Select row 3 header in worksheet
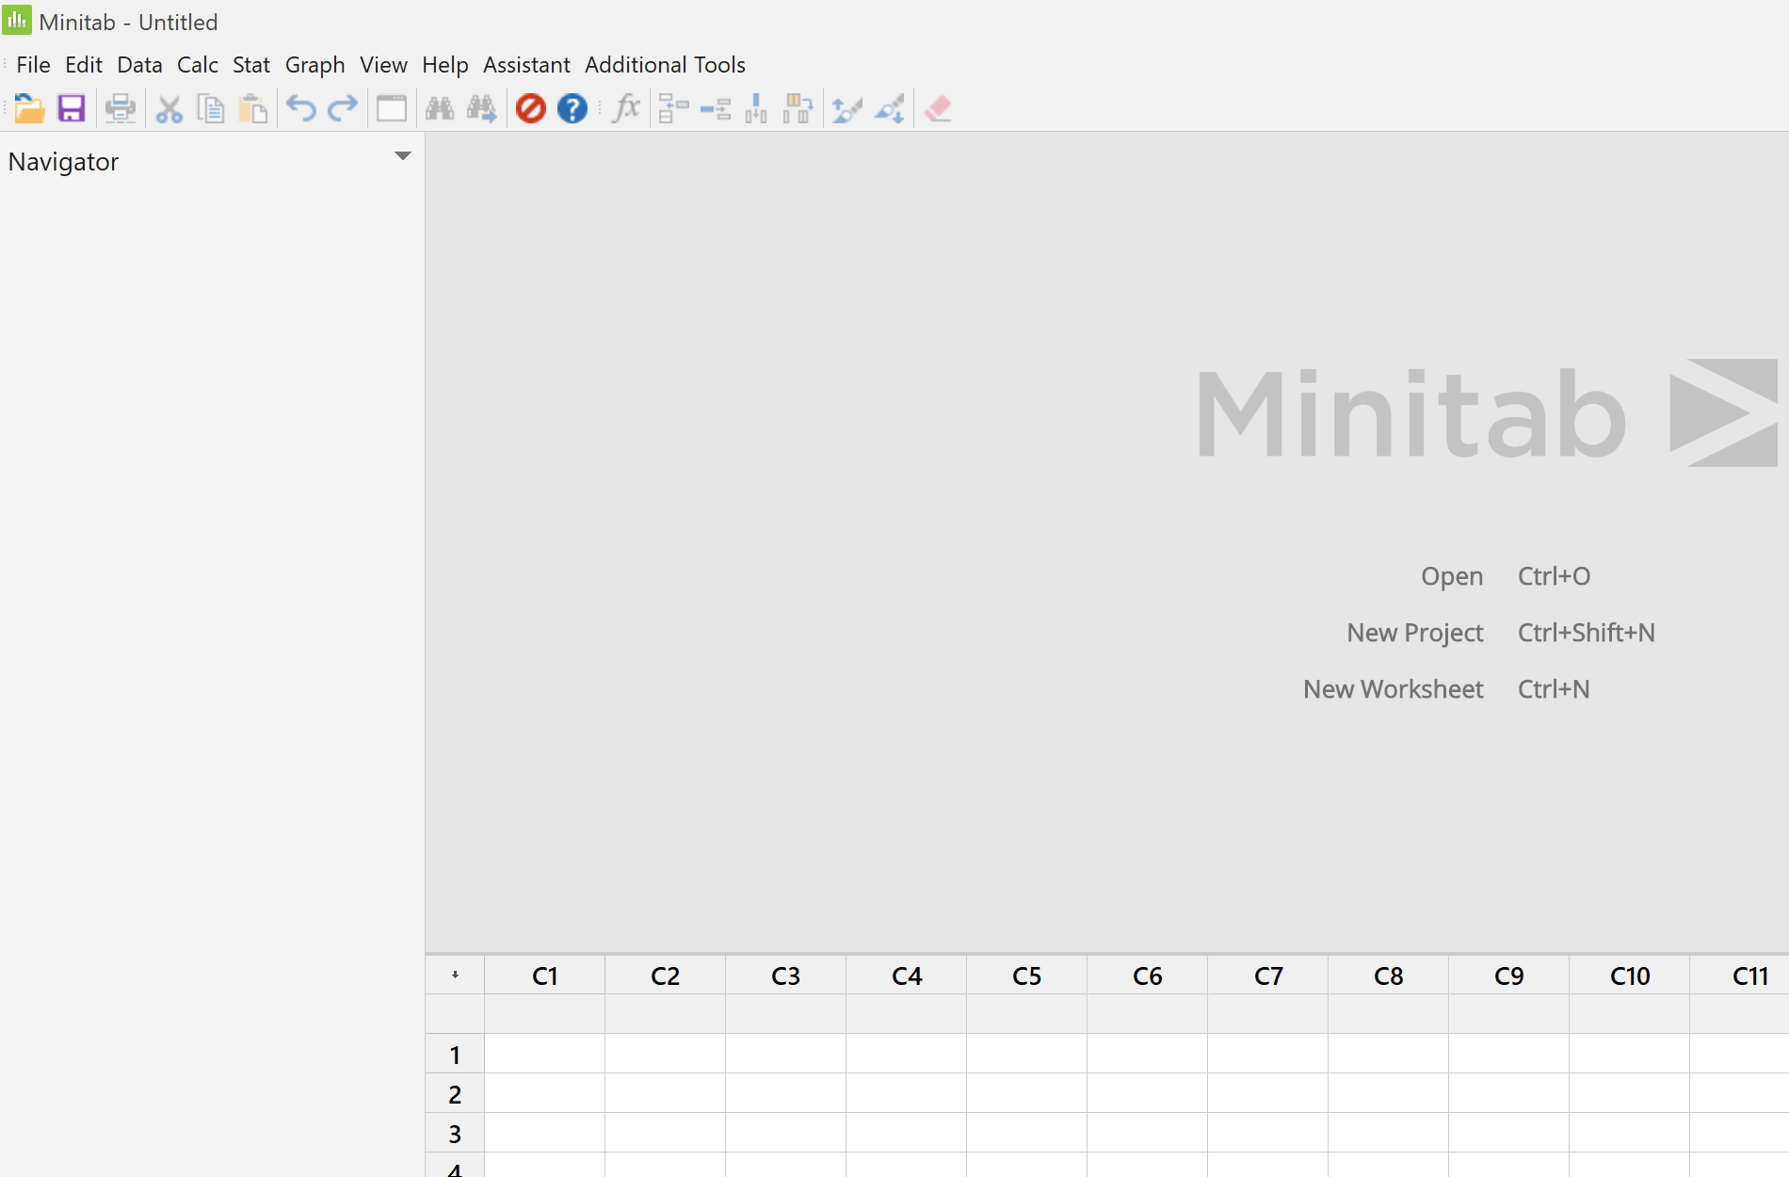1789x1177 pixels. coord(455,1134)
